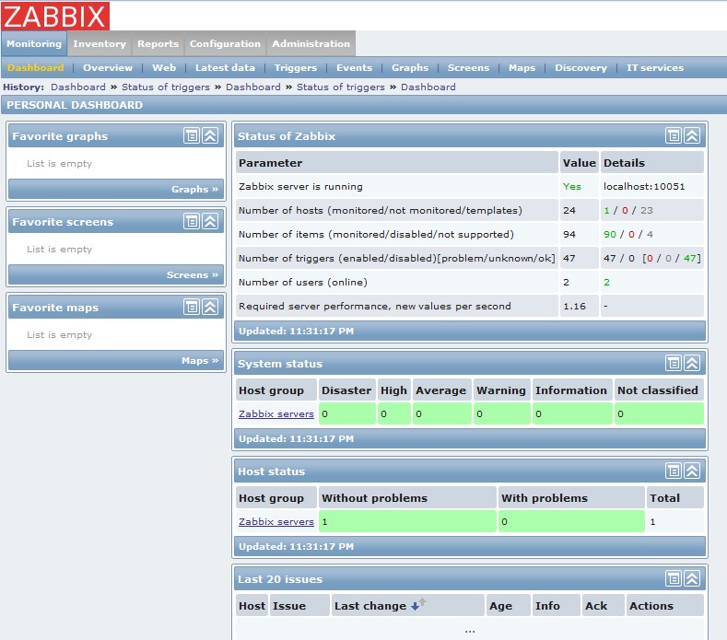The image size is (727, 640).
Task: Open the System status widget menu icon
Action: [x=674, y=364]
